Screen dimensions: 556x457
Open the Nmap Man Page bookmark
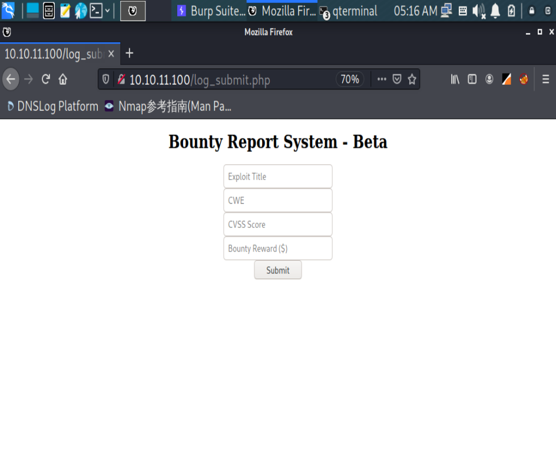tap(168, 106)
